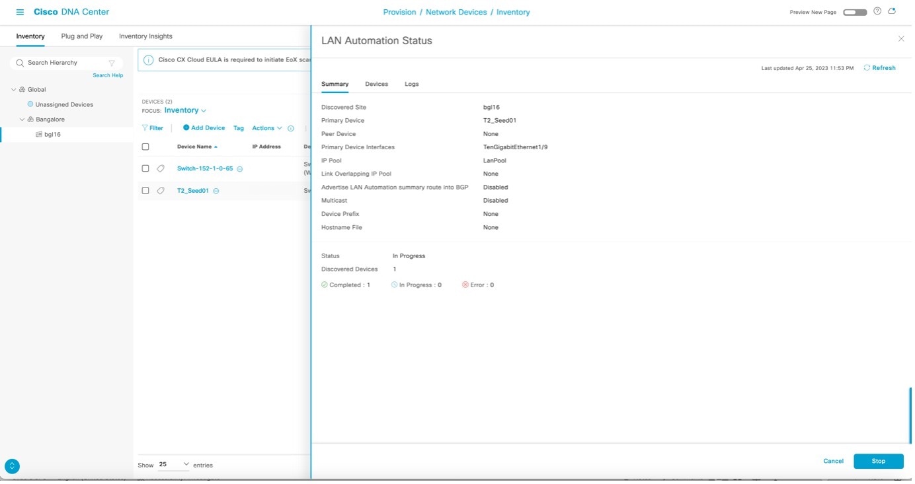Click the tag icon for Switch-152-1-0-65
The width and height of the screenshot is (915, 484).
click(x=161, y=168)
